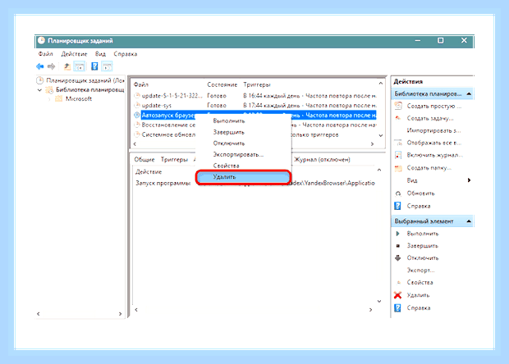Click task list scroll right arrow
Image resolution: width=509 pixels, height=364 pixels.
373,144
